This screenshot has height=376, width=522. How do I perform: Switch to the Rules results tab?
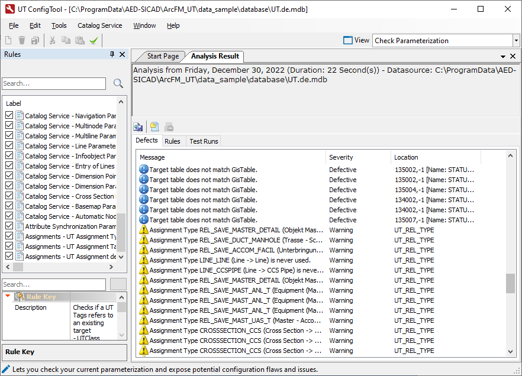pyautogui.click(x=172, y=141)
